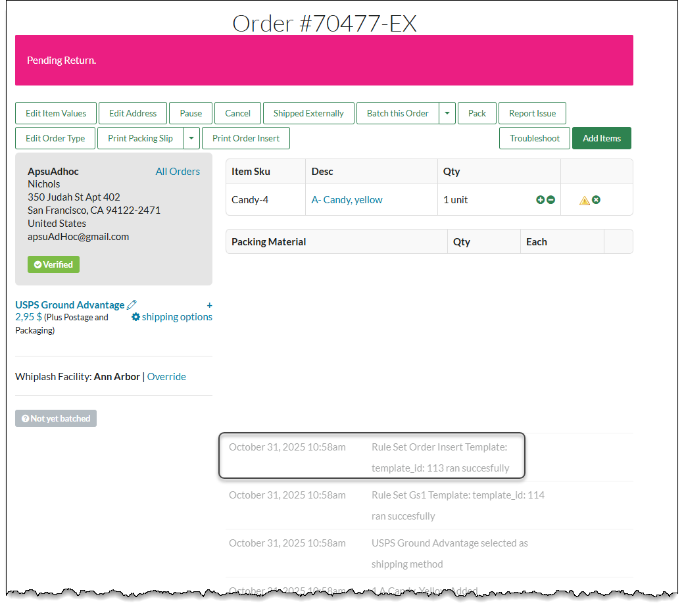Click the Verified address badge
The width and height of the screenshot is (684, 611).
click(x=53, y=264)
